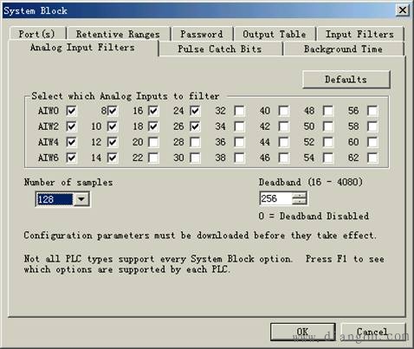Increase the Deadband value using spinner up arrow
Screen dimensions: 414x349
(x=299, y=196)
